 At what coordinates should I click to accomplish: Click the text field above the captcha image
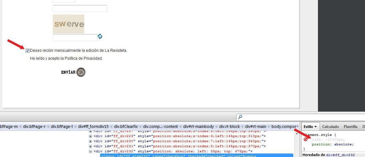[x=80, y=8]
